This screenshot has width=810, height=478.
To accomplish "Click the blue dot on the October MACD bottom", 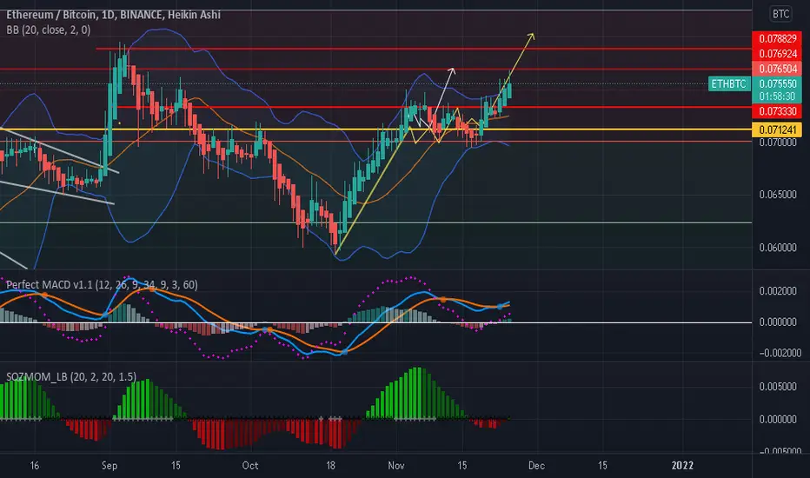I will (344, 352).
